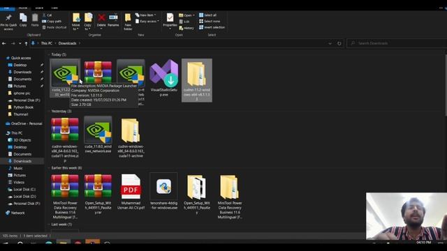Select the MiniTool Power Data Recovery folder
The width and height of the screenshot is (447, 251).
click(230, 196)
